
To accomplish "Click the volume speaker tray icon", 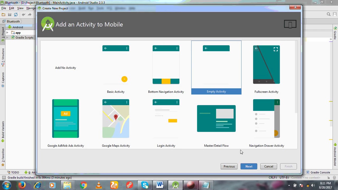I will (x=313, y=185).
